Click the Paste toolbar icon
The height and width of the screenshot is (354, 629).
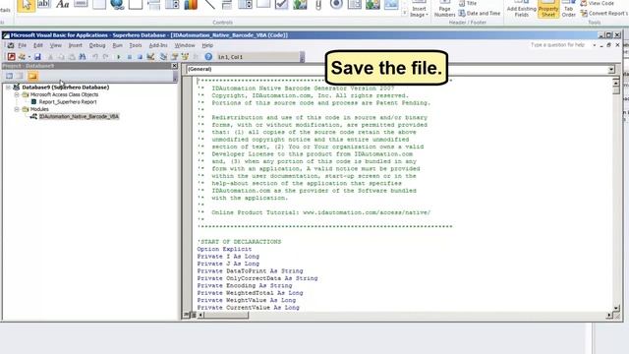(x=72, y=57)
